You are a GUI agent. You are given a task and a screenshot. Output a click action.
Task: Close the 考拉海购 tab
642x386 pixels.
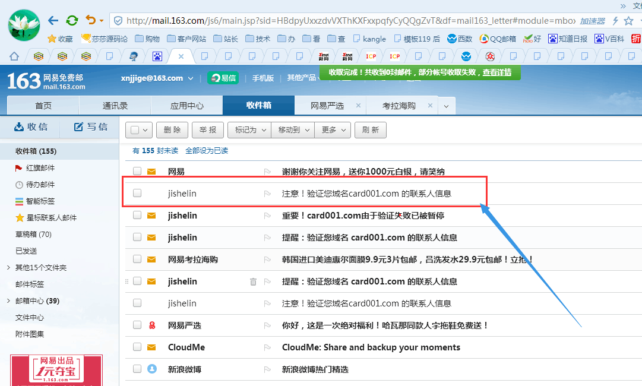click(x=430, y=106)
